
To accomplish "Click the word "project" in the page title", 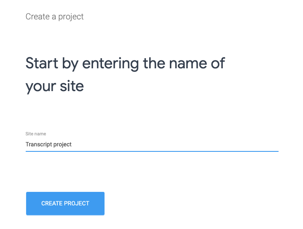I will coord(72,16).
